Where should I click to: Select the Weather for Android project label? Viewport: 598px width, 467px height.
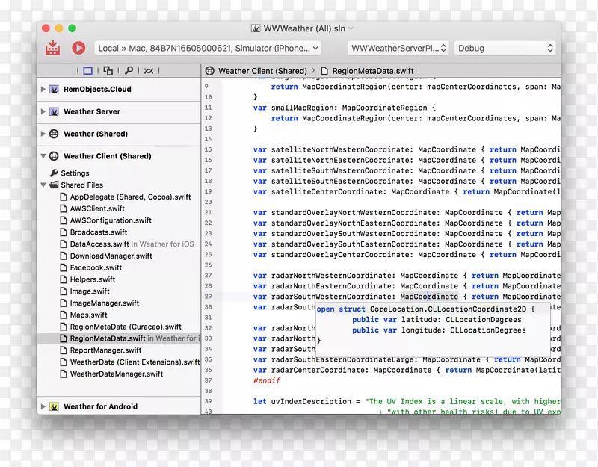100,406
